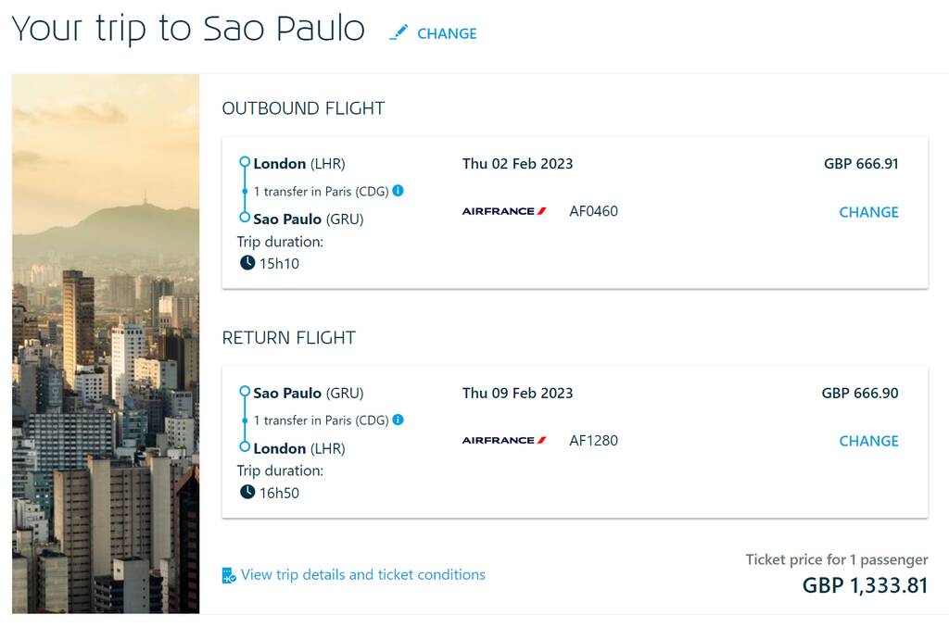View trip details and ticket conditions
This screenshot has width=949, height=627.
(x=362, y=574)
